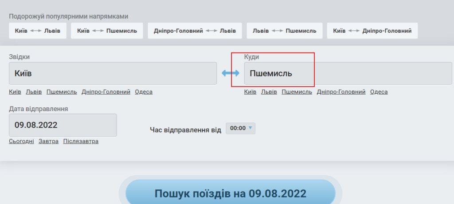Select popular route Дніпро-Головний ↔ Львів
This screenshot has height=204, width=454.
[195, 30]
